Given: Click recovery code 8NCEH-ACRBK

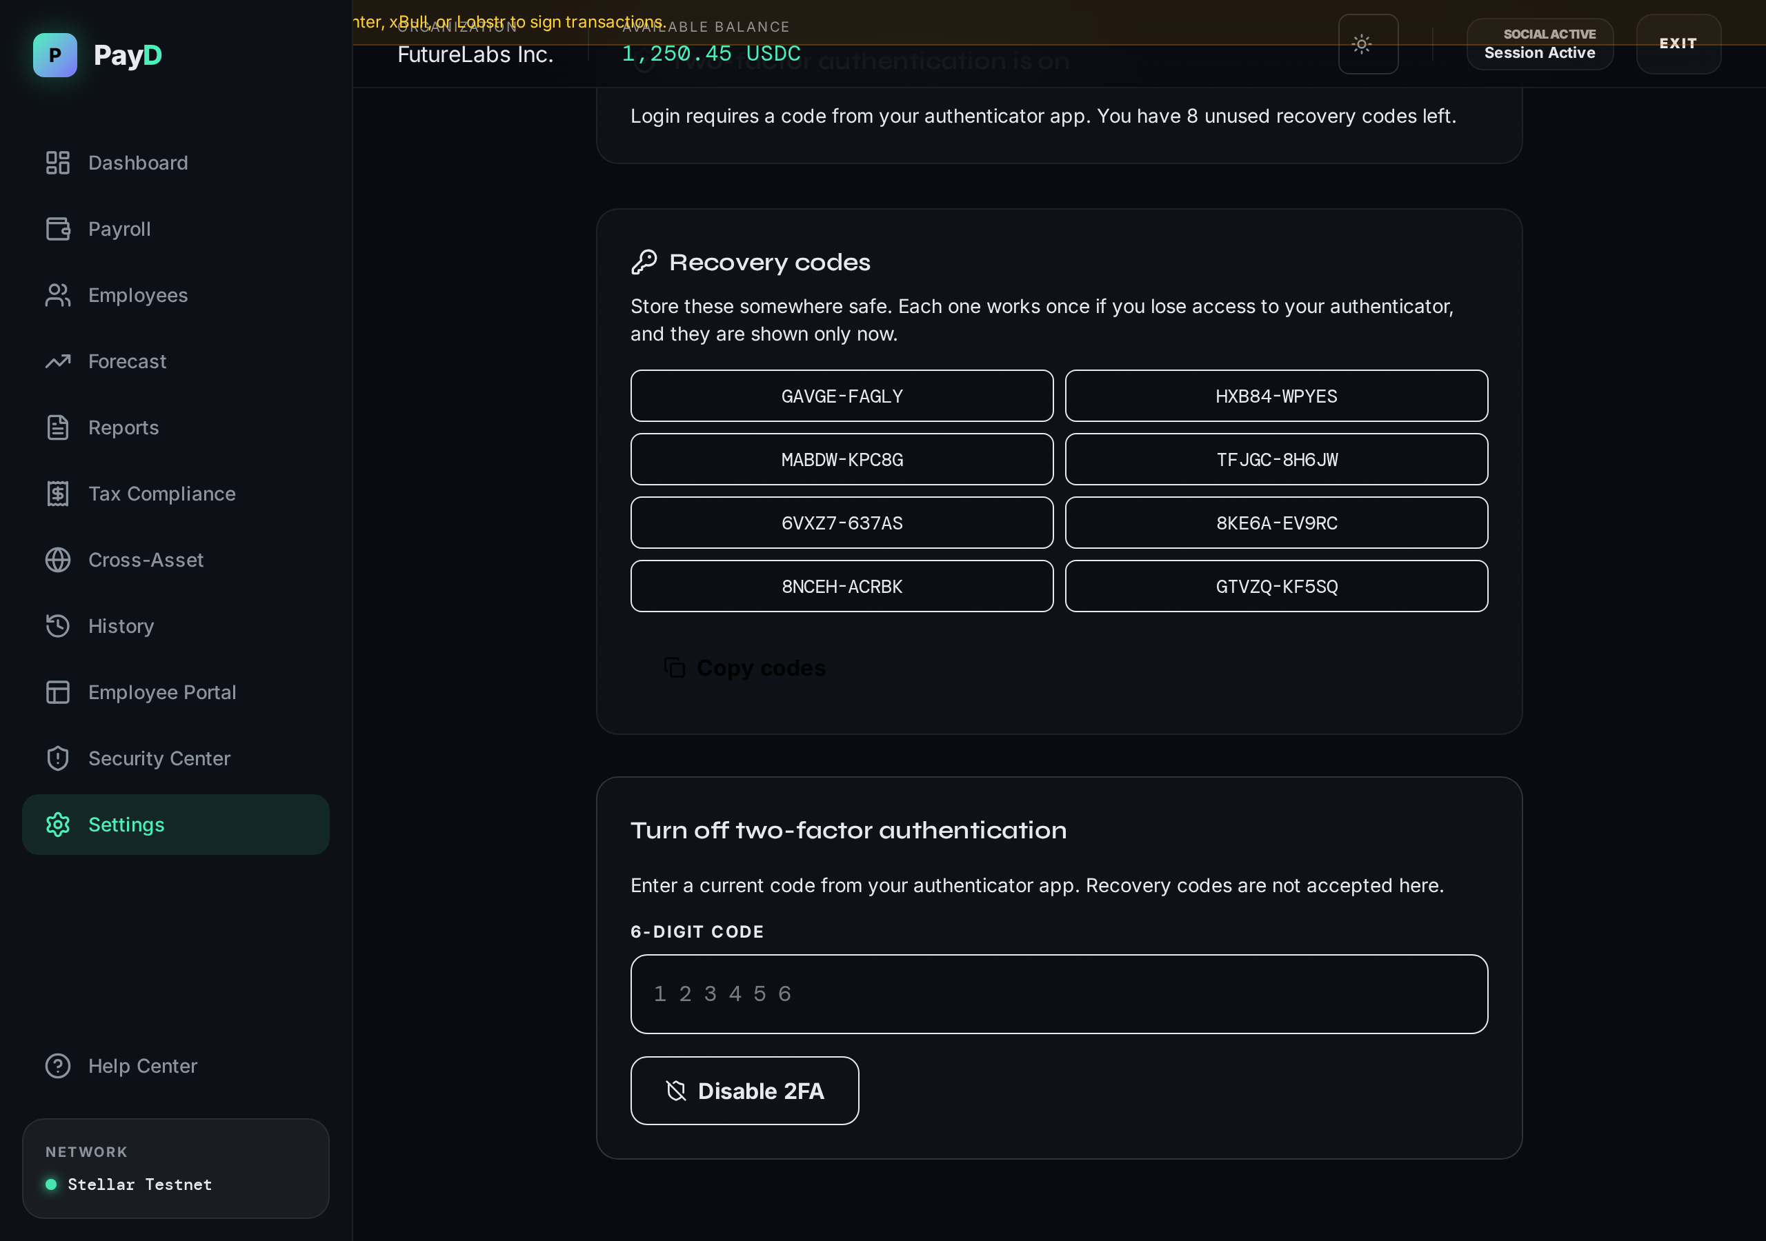Looking at the screenshot, I should click(842, 586).
